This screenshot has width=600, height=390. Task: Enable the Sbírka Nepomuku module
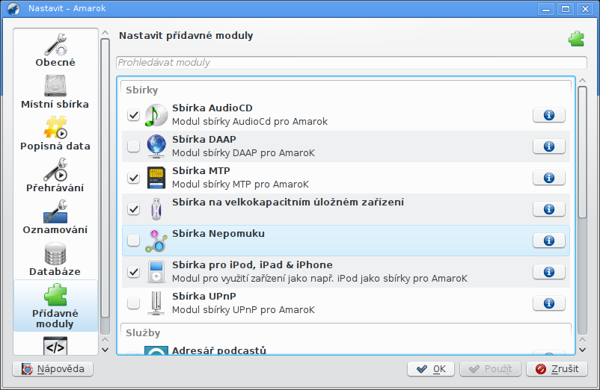134,241
